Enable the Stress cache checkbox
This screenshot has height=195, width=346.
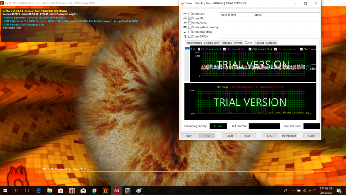pos(190,23)
